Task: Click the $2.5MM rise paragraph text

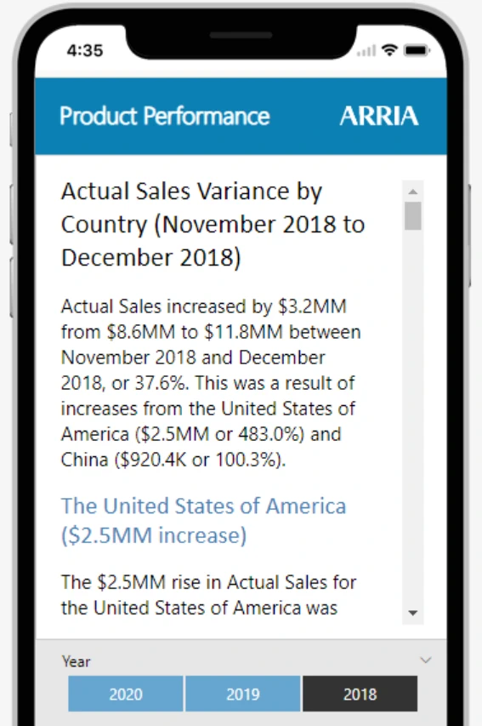Action: click(208, 595)
